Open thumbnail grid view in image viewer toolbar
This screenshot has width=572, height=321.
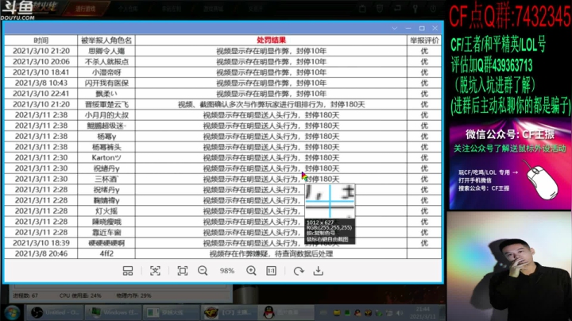128,271
